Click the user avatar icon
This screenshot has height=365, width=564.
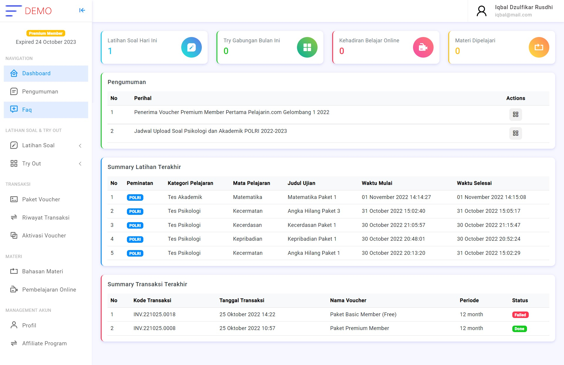point(481,11)
